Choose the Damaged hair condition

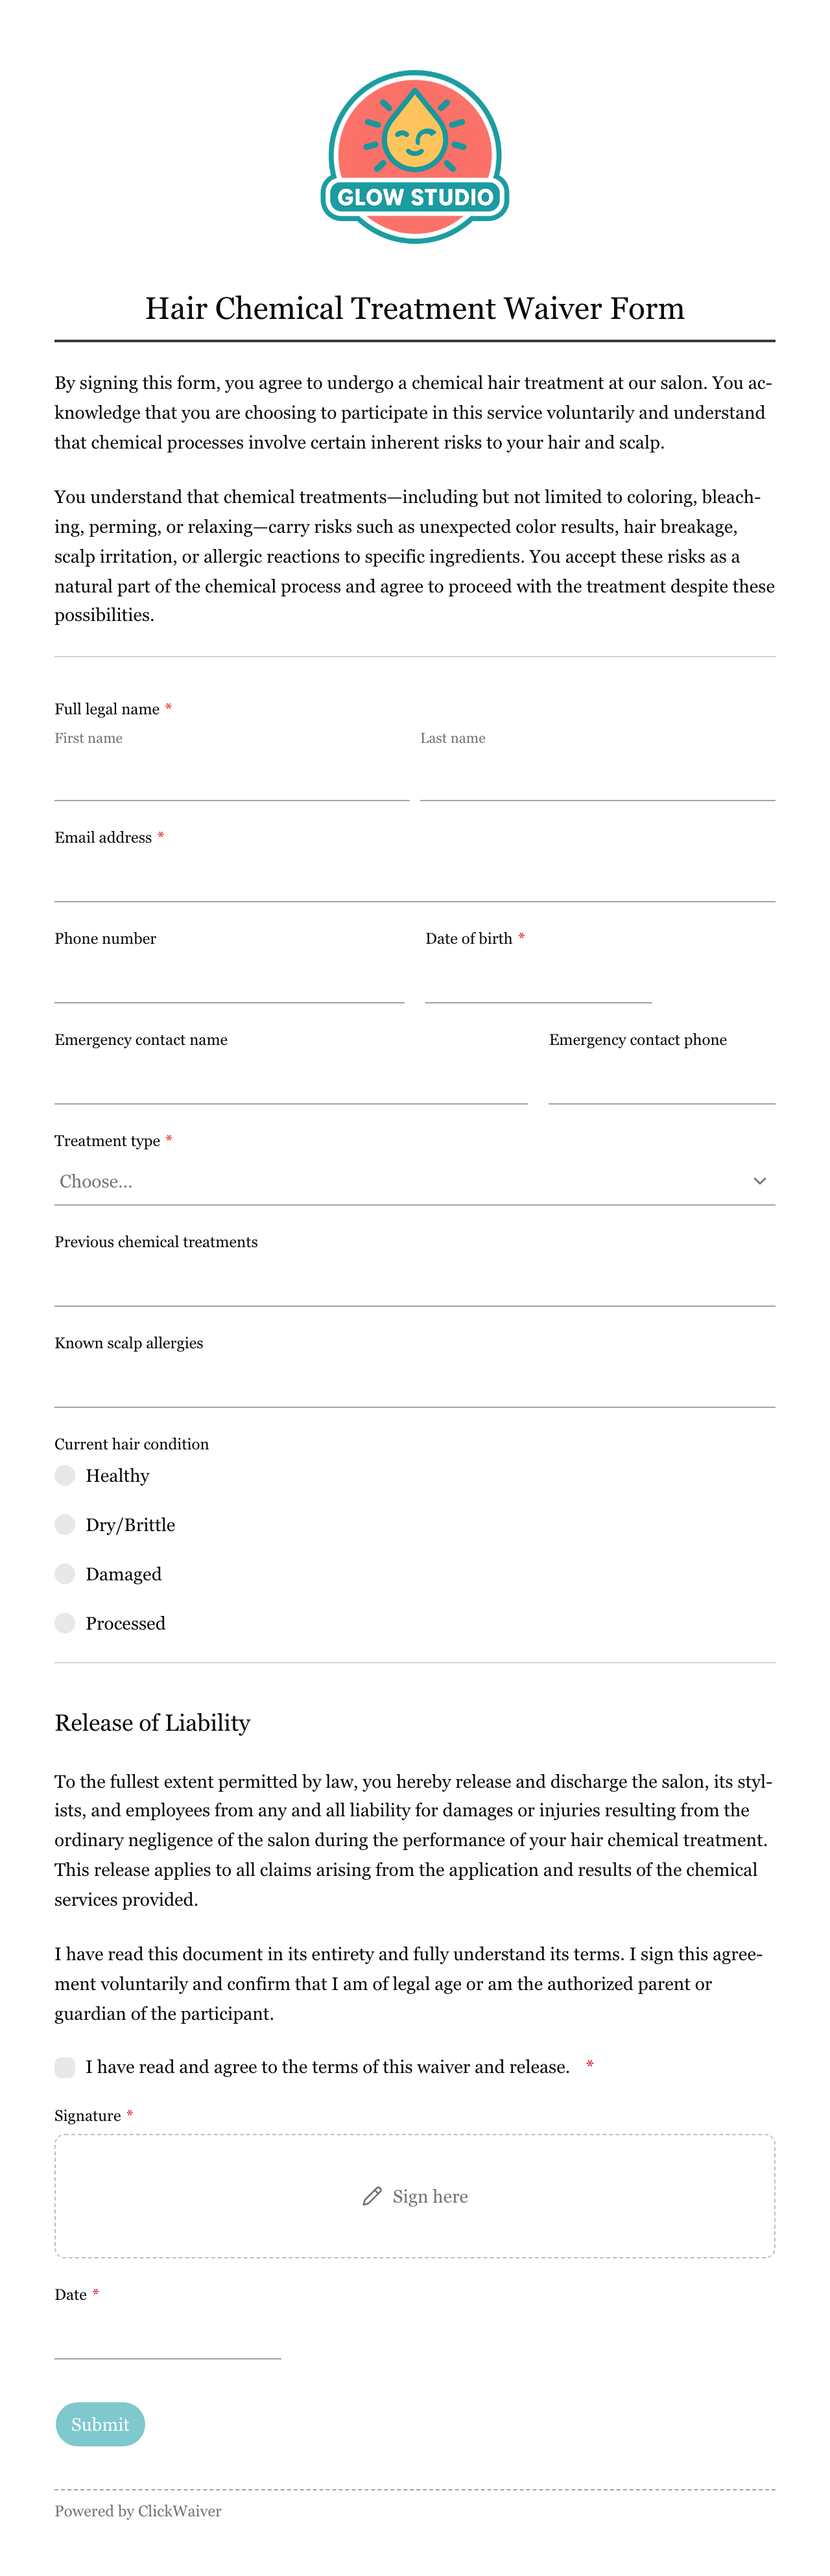(x=65, y=1573)
